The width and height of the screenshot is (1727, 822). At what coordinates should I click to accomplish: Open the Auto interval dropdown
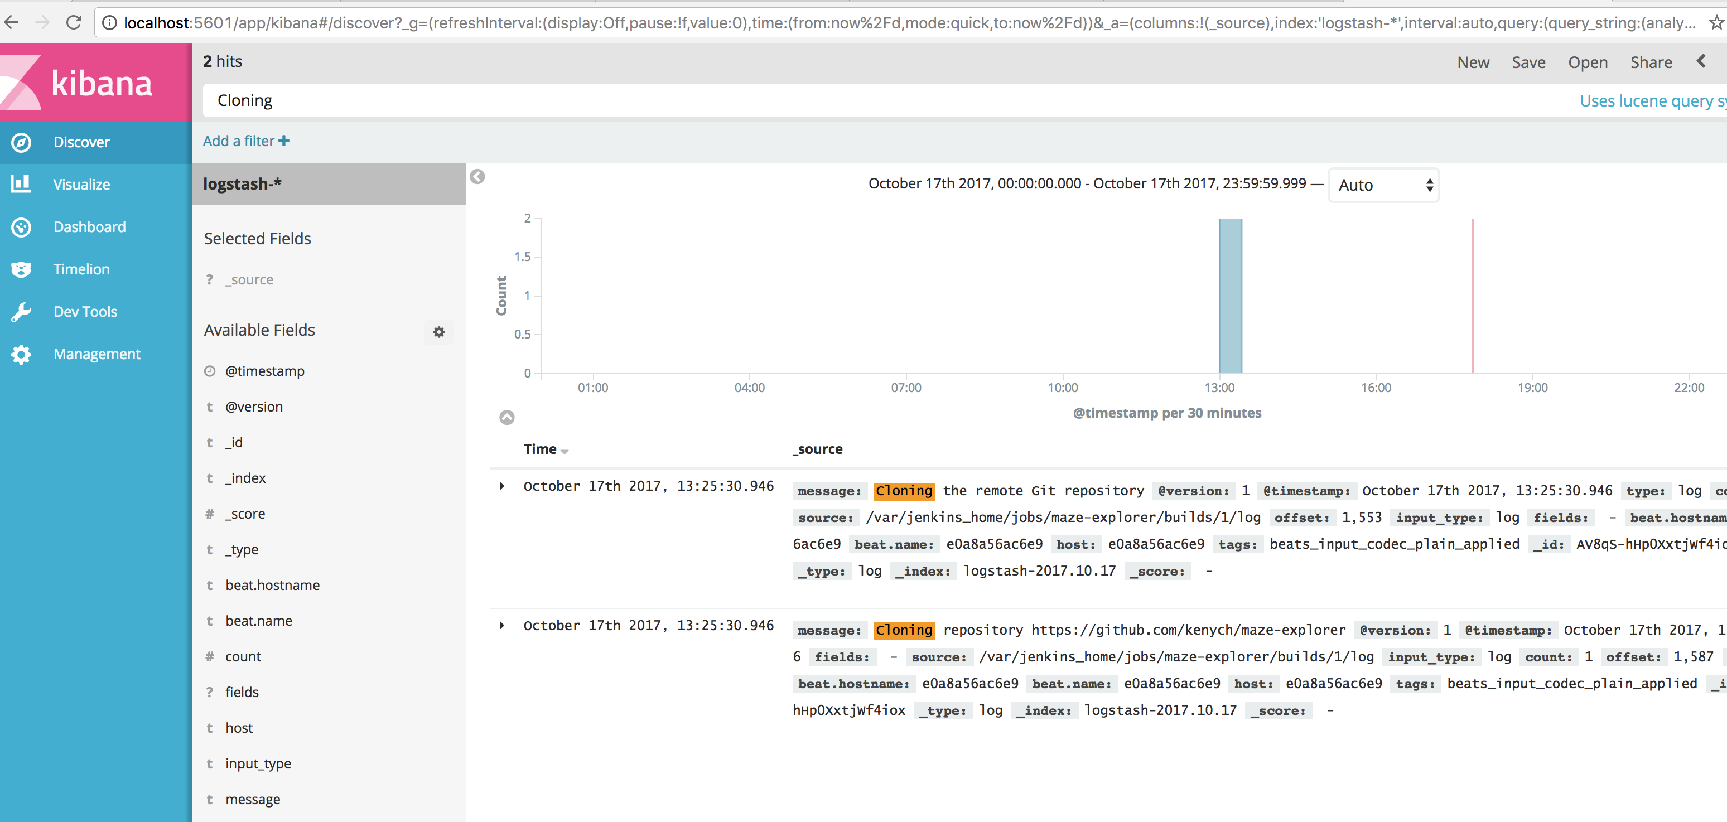1384,185
